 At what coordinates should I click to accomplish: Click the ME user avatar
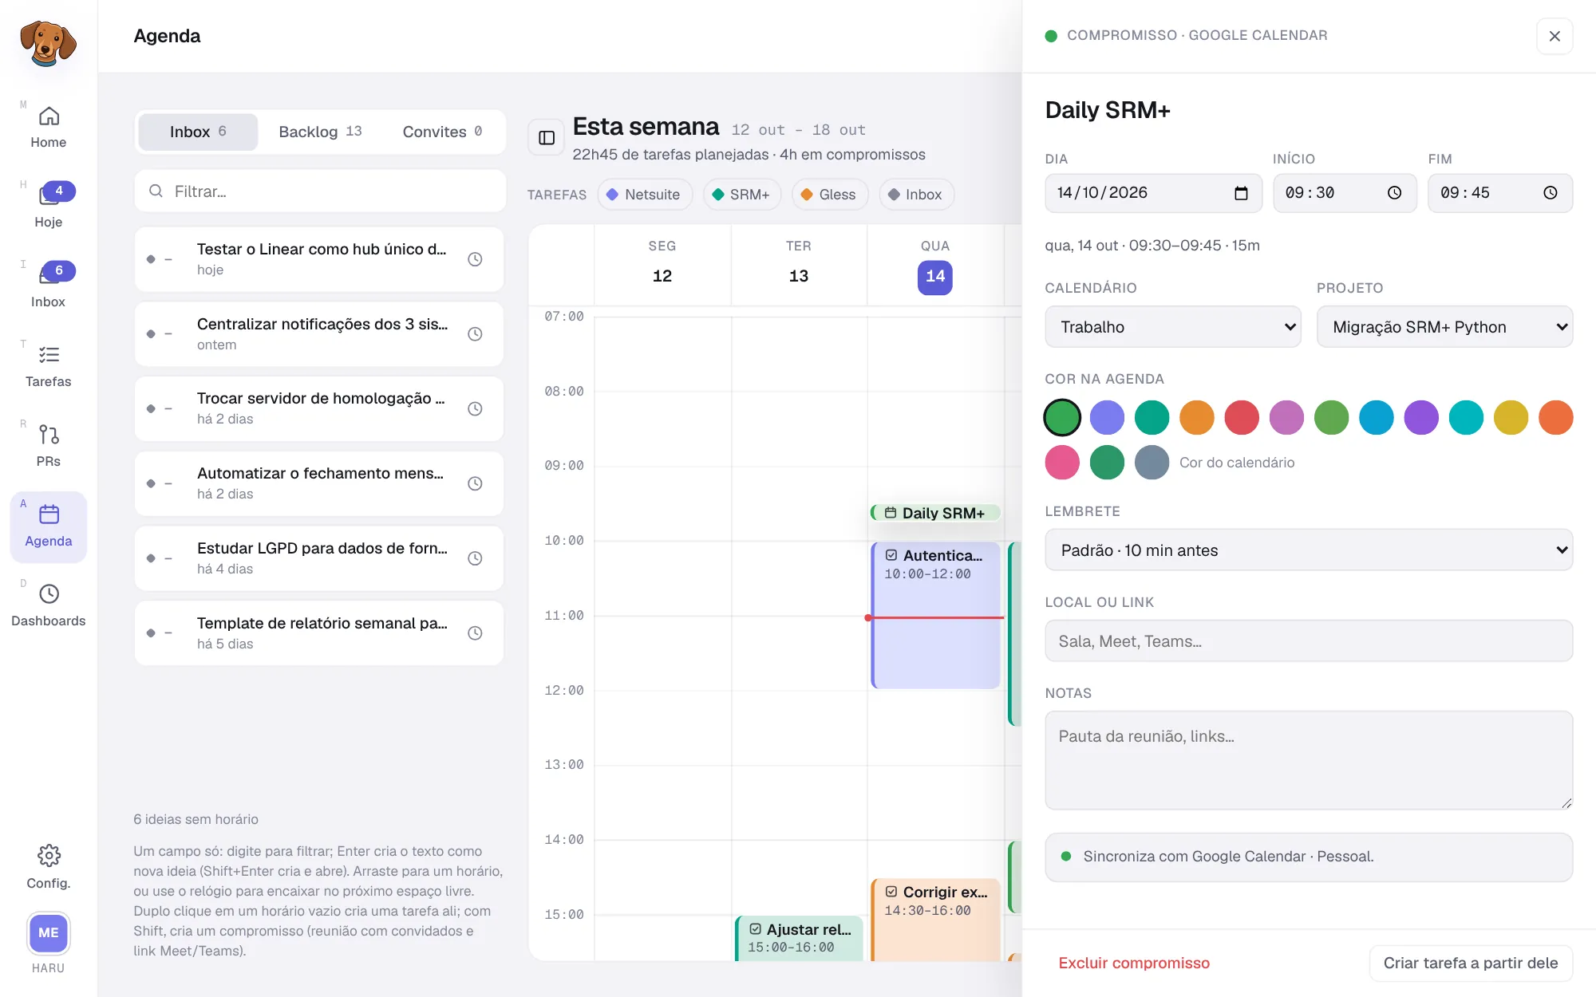tap(48, 932)
